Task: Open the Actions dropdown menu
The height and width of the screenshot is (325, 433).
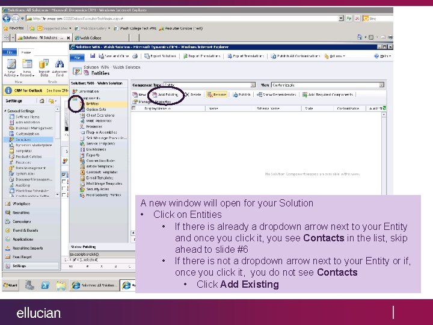Action: (335, 56)
